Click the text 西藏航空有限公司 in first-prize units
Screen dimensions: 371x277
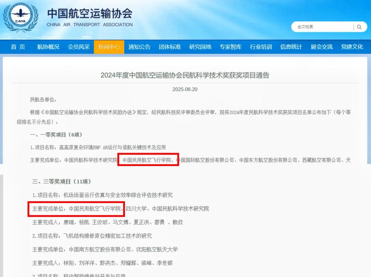(x=322, y=160)
